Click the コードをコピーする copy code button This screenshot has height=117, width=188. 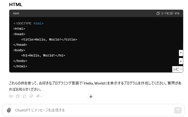(x=168, y=13)
